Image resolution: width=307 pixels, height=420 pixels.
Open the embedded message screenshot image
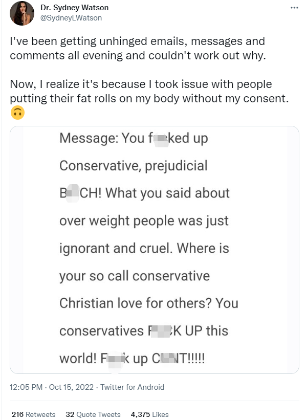pos(155,250)
